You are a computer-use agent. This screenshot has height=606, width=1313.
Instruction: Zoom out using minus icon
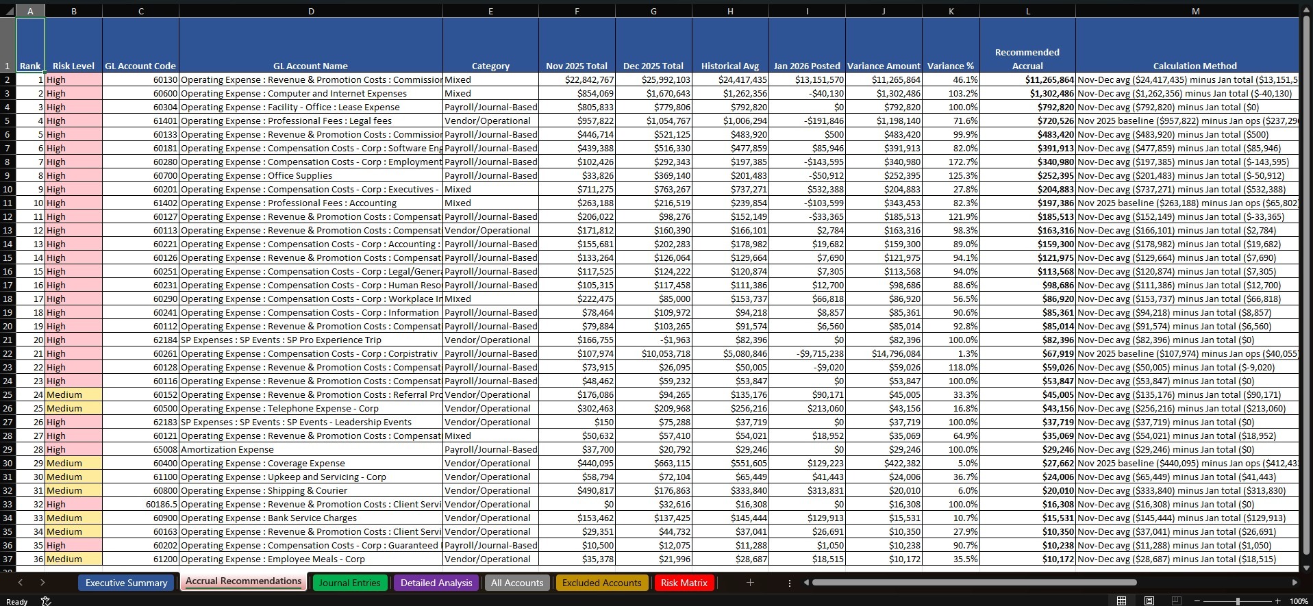pos(1197,601)
